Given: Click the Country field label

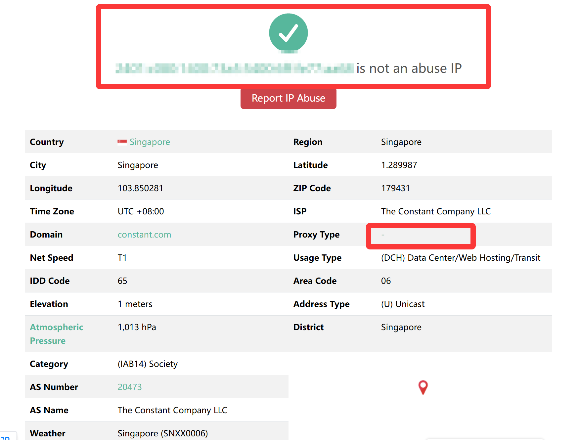Looking at the screenshot, I should point(47,142).
